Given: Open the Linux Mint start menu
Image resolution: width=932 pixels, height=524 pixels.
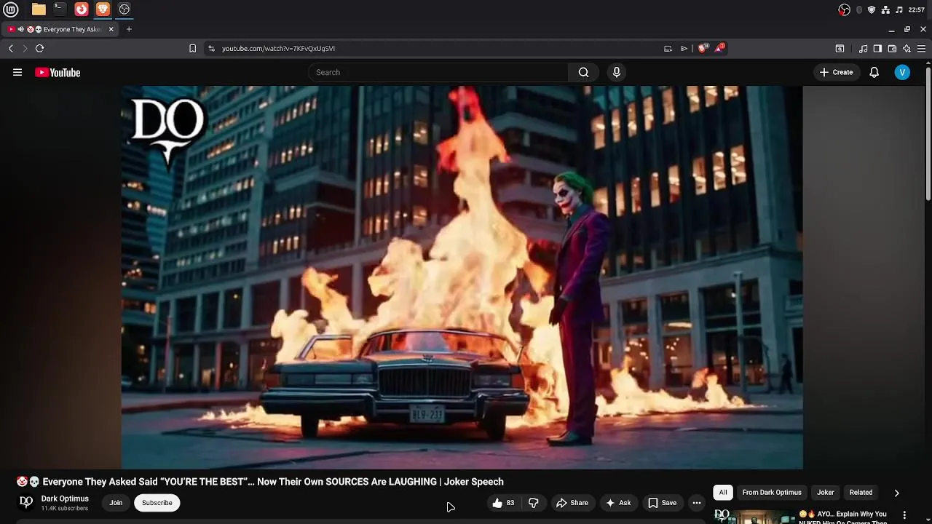Looking at the screenshot, I should coord(11,9).
